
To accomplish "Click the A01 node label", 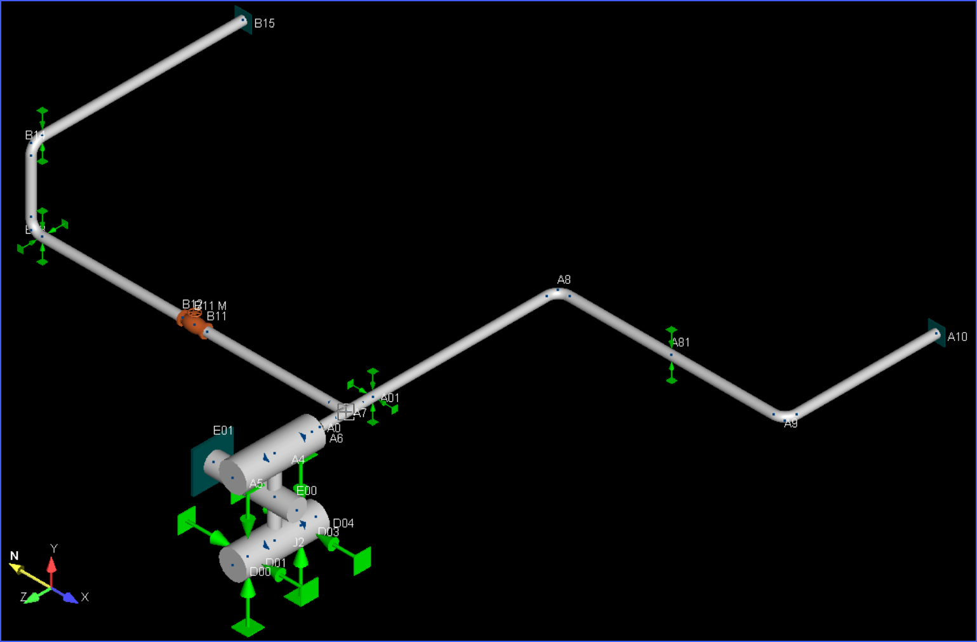I will point(390,398).
